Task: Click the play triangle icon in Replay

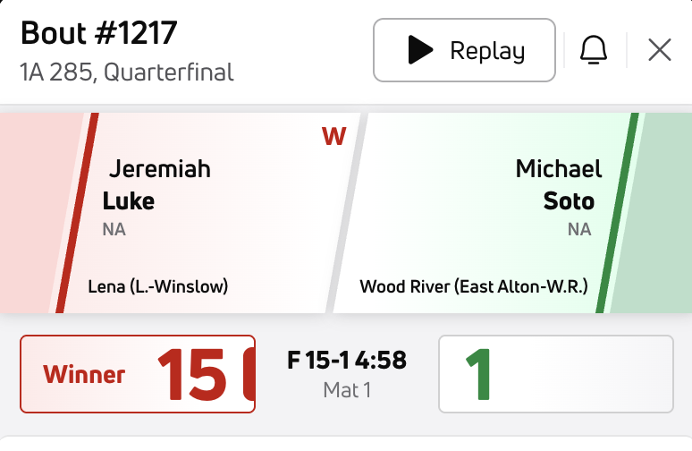Action: (x=419, y=51)
